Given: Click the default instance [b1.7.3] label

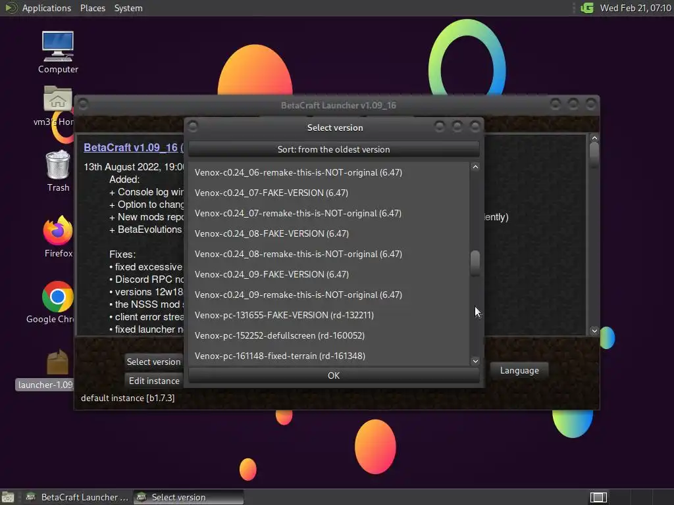Looking at the screenshot, I should pyautogui.click(x=128, y=398).
